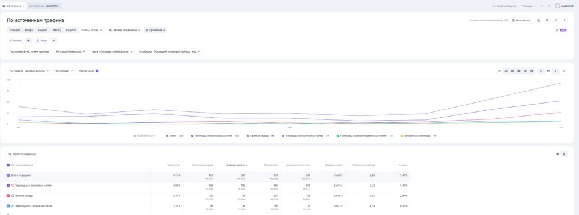Viewport: 579px width, 215px height.
Task: Add a visit condition with the plus beside Визиты
Action: (x=28, y=41)
